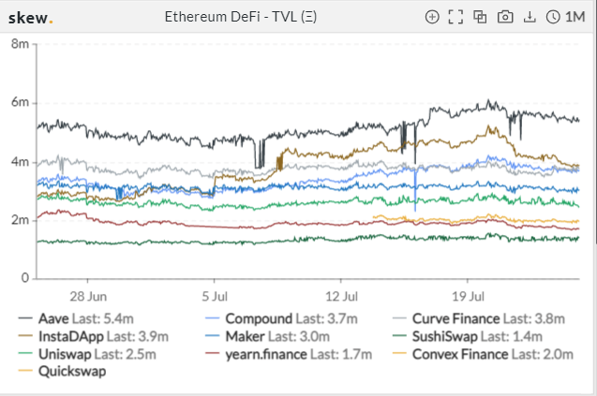Open chart in fullscreen mode icon
This screenshot has width=597, height=396.
pos(455,17)
